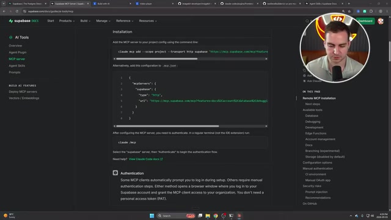Screen dimensions: 391x220
Task: Open the tab search dropdown arrow
Action: click(x=4, y=4)
